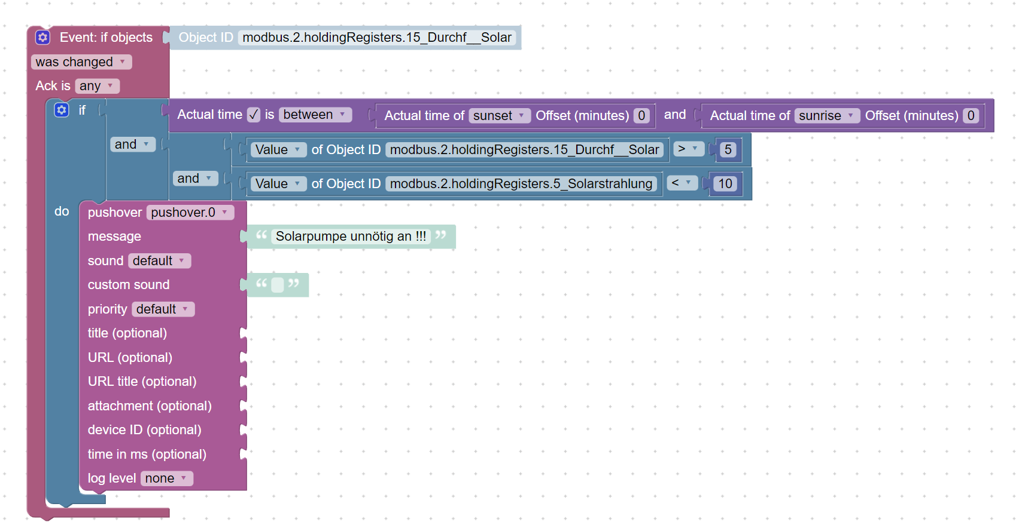Open the priority 'default' dropdown
This screenshot has height=525, width=1019.
click(163, 309)
